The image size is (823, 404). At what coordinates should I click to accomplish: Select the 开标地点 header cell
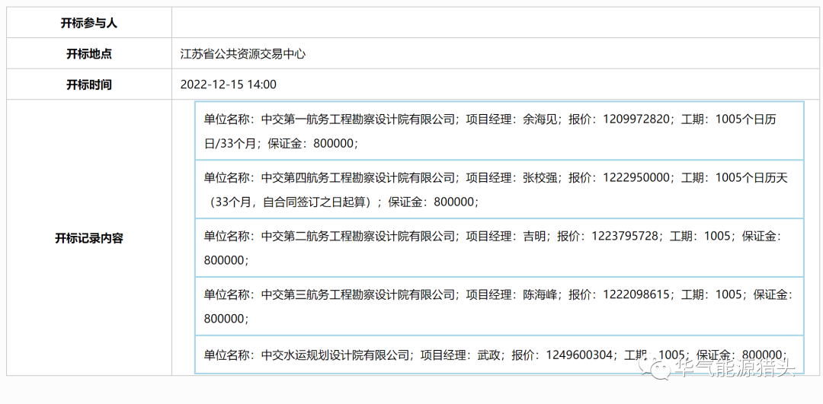88,53
